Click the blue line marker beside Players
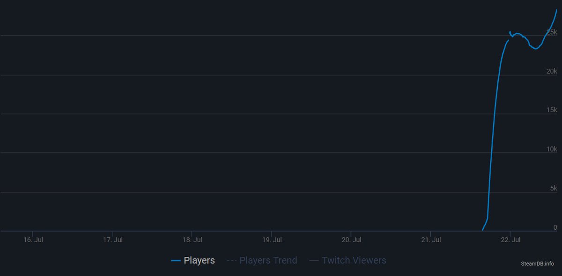 tap(176, 261)
